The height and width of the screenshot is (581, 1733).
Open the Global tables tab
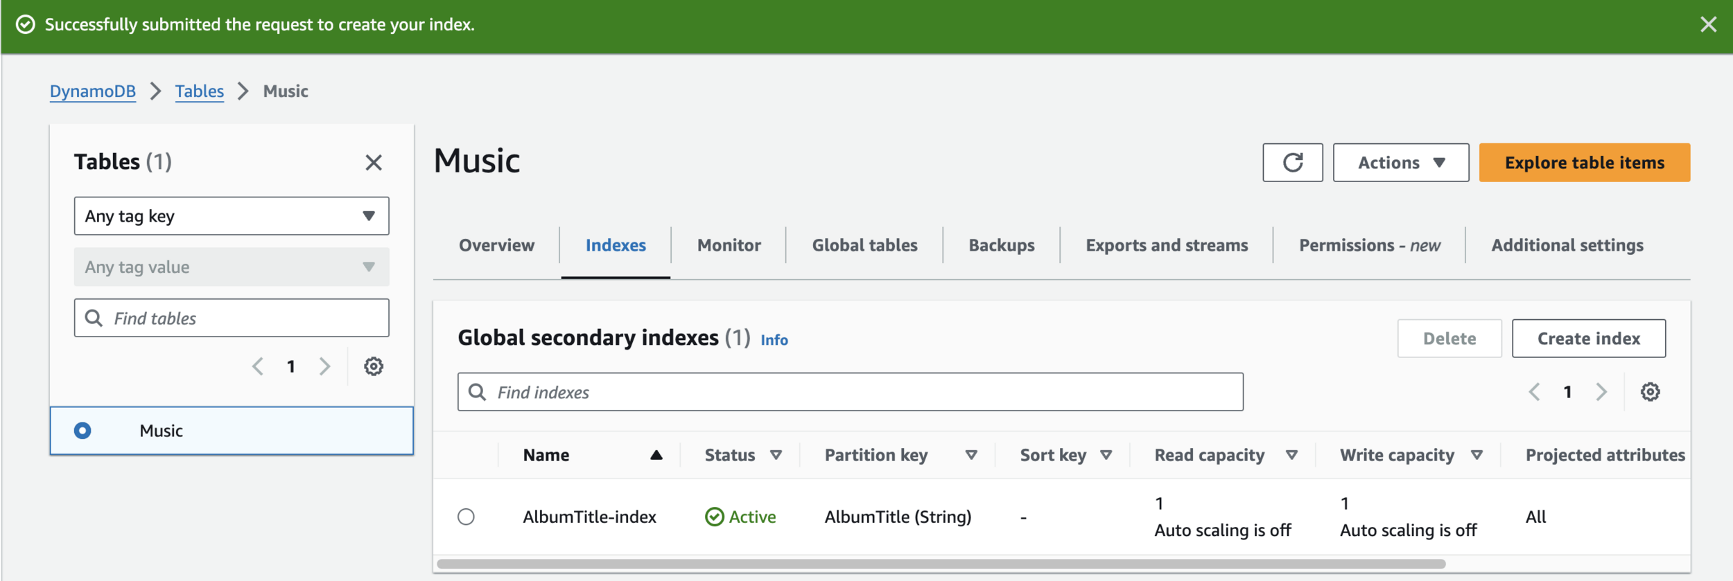864,245
